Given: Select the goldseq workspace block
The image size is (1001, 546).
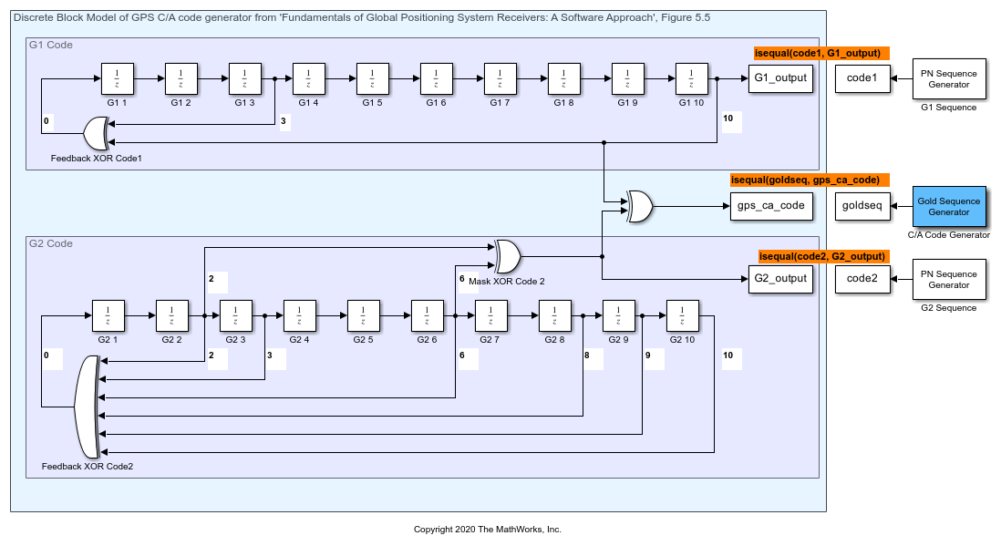Looking at the screenshot, I should click(862, 206).
